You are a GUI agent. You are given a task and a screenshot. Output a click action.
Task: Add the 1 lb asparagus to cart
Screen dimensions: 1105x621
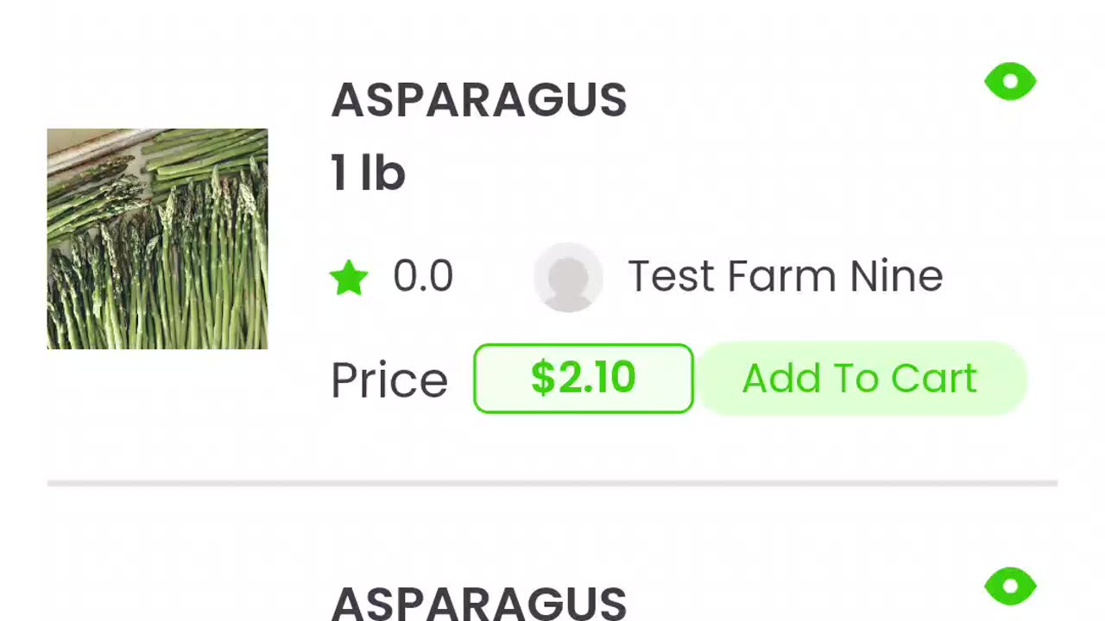point(860,379)
